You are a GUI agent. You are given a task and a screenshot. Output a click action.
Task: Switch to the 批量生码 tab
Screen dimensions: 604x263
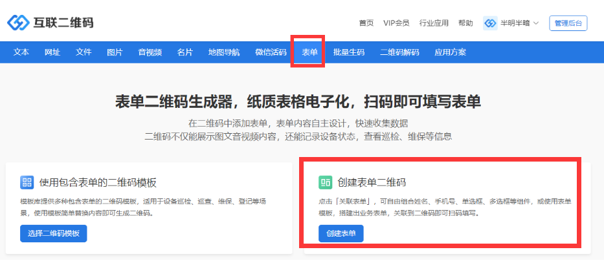[x=349, y=52]
